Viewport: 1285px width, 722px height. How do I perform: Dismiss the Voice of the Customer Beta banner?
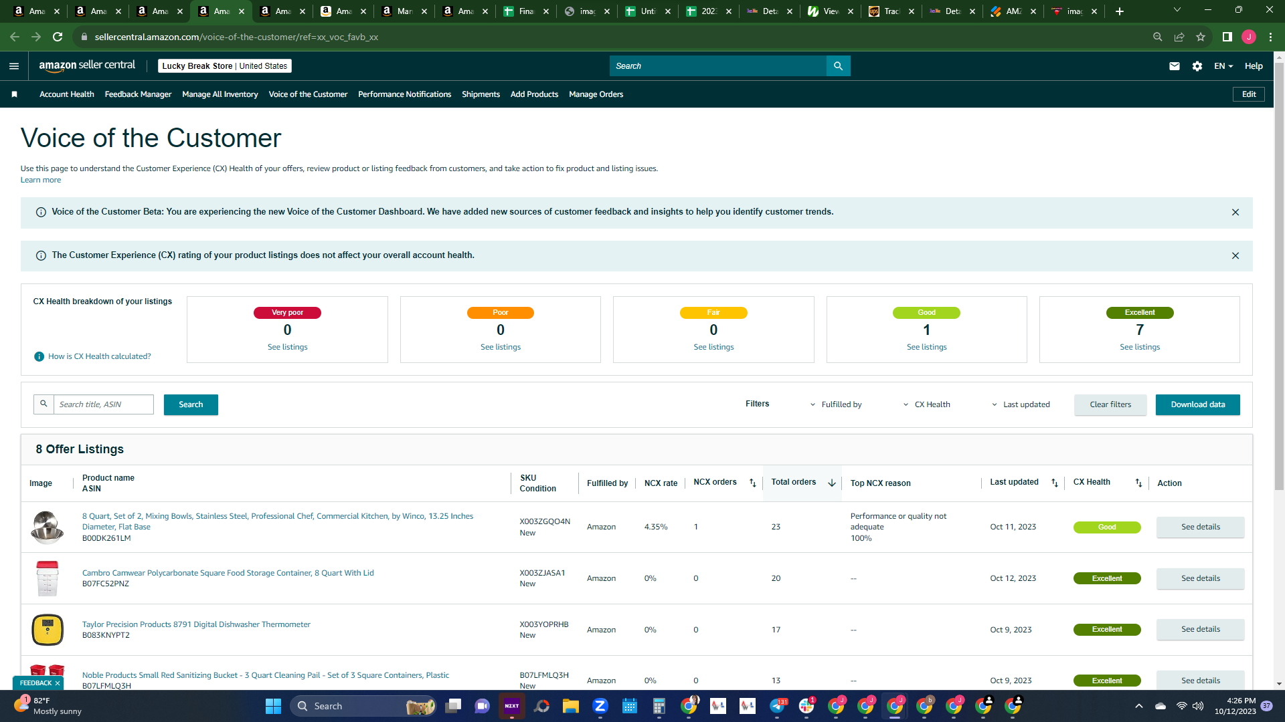click(x=1235, y=212)
